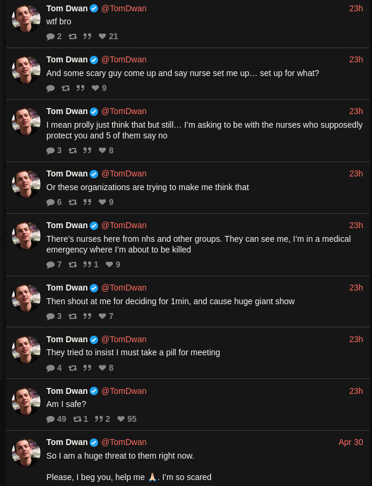Like the 'And some scary guy' tweet
This screenshot has height=486, width=372.
coord(95,88)
